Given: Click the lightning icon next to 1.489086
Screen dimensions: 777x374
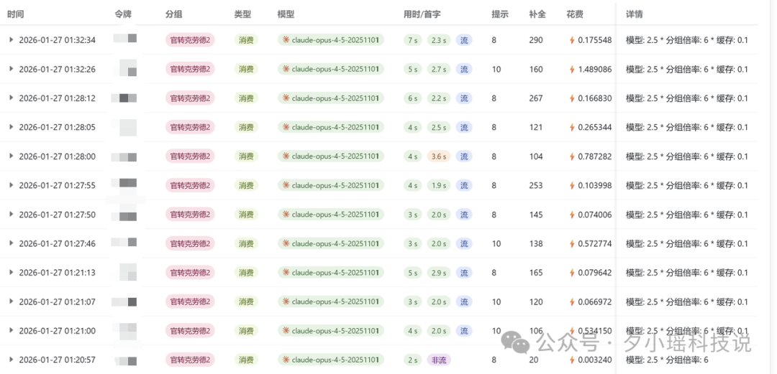Looking at the screenshot, I should coord(572,70).
